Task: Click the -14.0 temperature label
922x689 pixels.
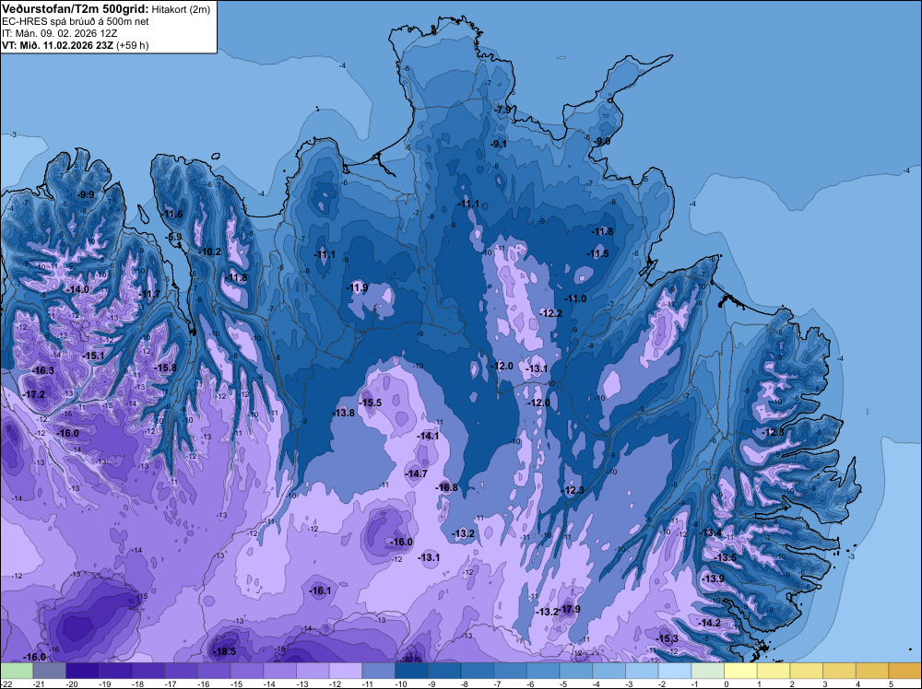Action: (x=77, y=289)
